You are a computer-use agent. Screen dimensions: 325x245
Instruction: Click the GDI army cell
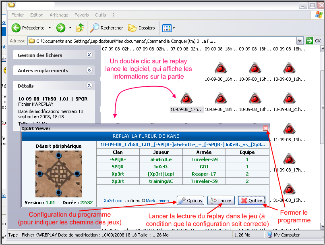click(x=204, y=167)
